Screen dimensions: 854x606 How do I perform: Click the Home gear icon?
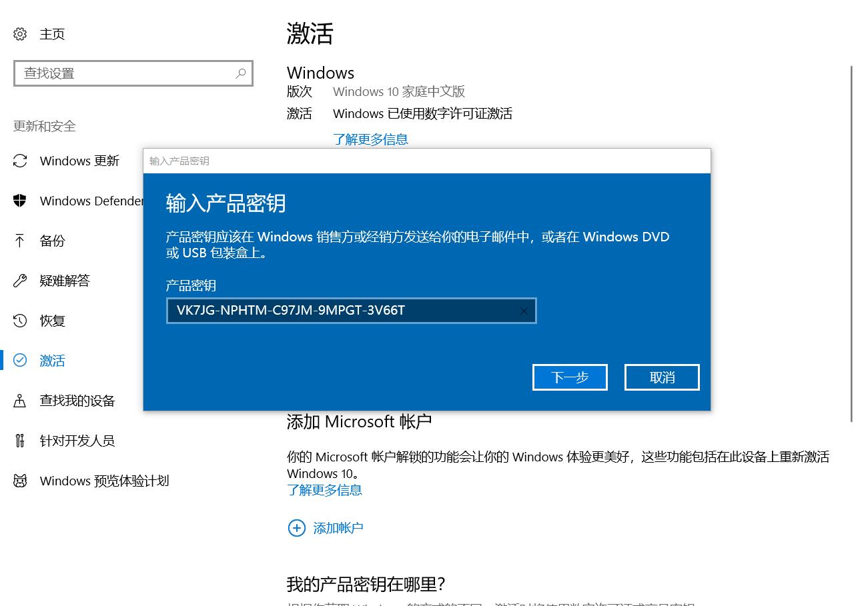pos(20,34)
